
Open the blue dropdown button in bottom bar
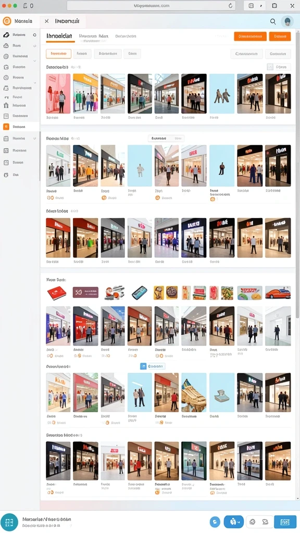(234, 522)
